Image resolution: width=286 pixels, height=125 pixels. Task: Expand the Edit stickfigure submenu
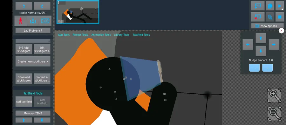tap(42, 49)
